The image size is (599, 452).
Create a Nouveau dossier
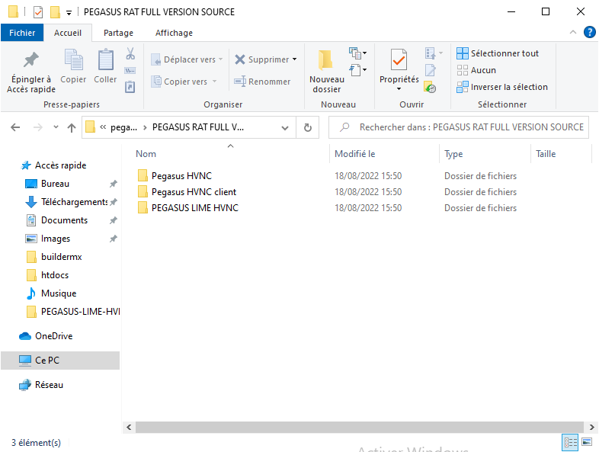tap(327, 72)
